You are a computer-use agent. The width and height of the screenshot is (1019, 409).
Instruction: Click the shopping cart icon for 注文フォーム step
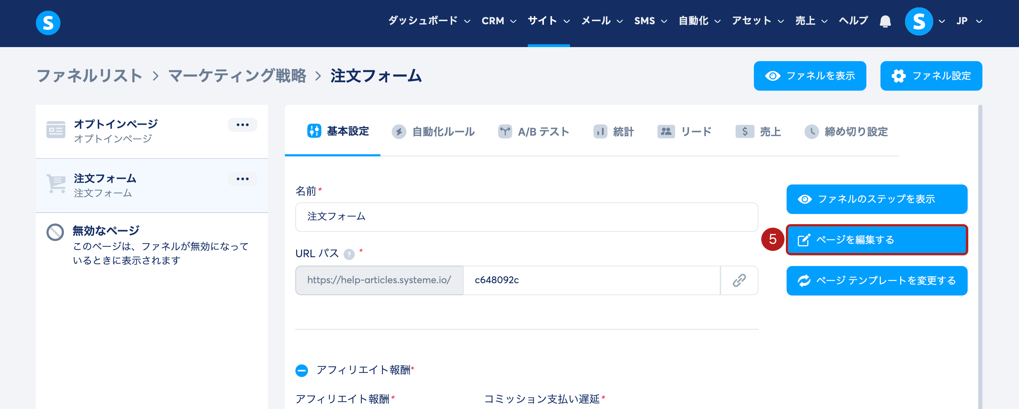(56, 183)
